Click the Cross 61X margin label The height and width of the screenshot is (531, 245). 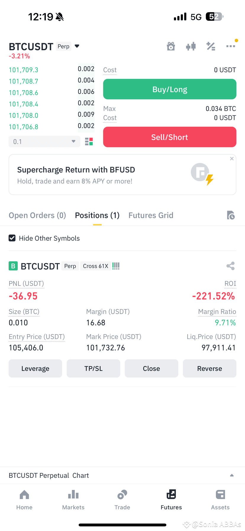tap(96, 266)
